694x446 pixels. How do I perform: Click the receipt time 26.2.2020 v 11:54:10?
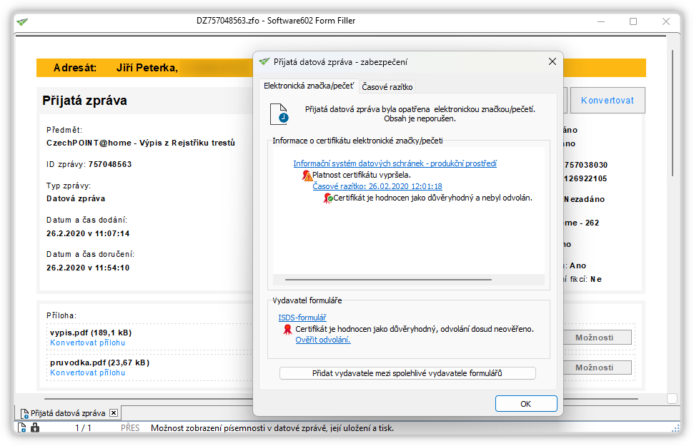88,268
